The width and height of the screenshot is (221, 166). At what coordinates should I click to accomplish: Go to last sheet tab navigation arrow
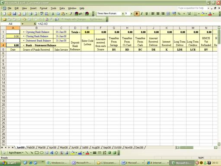coord(13,147)
